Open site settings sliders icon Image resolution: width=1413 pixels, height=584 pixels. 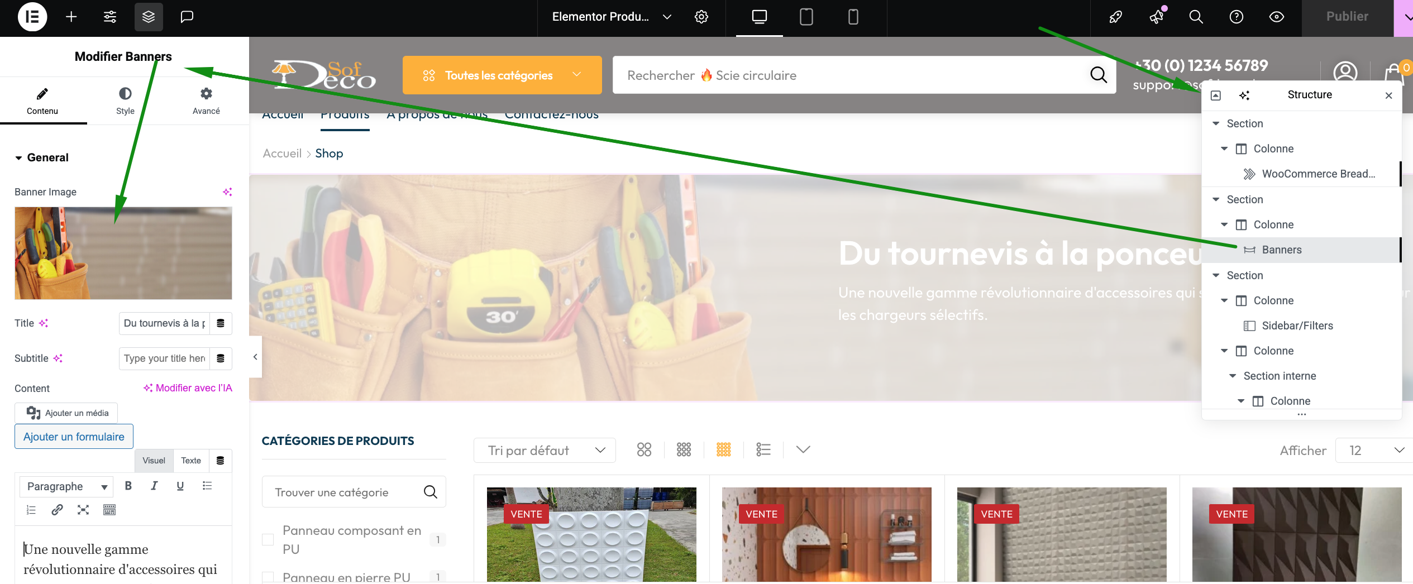(x=110, y=17)
